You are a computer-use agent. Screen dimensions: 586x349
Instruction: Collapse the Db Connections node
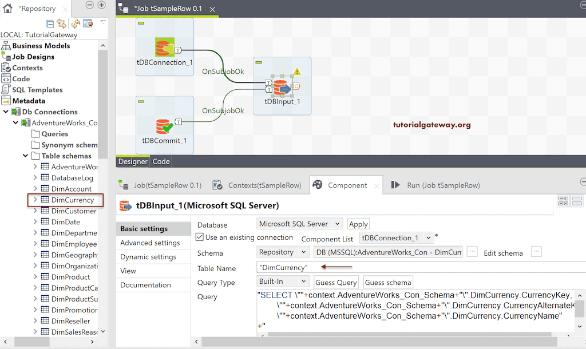(x=6, y=112)
